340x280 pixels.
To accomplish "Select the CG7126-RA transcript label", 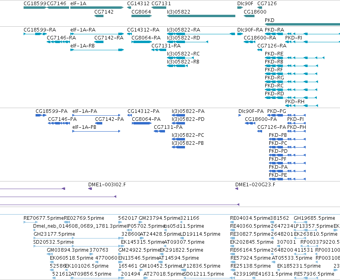I will [272, 46].
